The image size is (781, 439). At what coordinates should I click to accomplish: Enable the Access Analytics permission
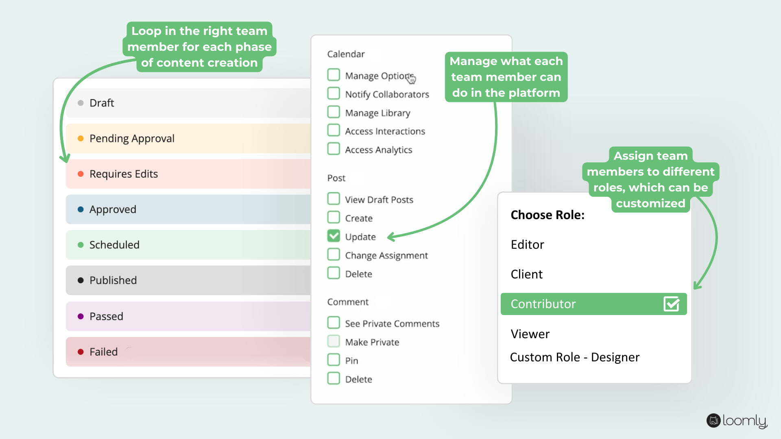pos(333,149)
